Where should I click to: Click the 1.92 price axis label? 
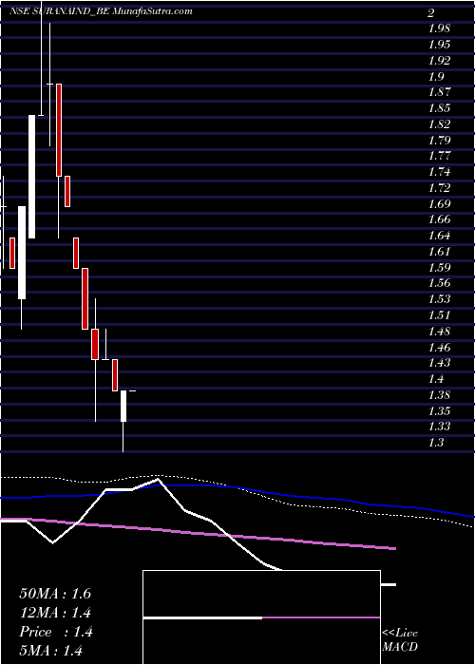pos(439,61)
